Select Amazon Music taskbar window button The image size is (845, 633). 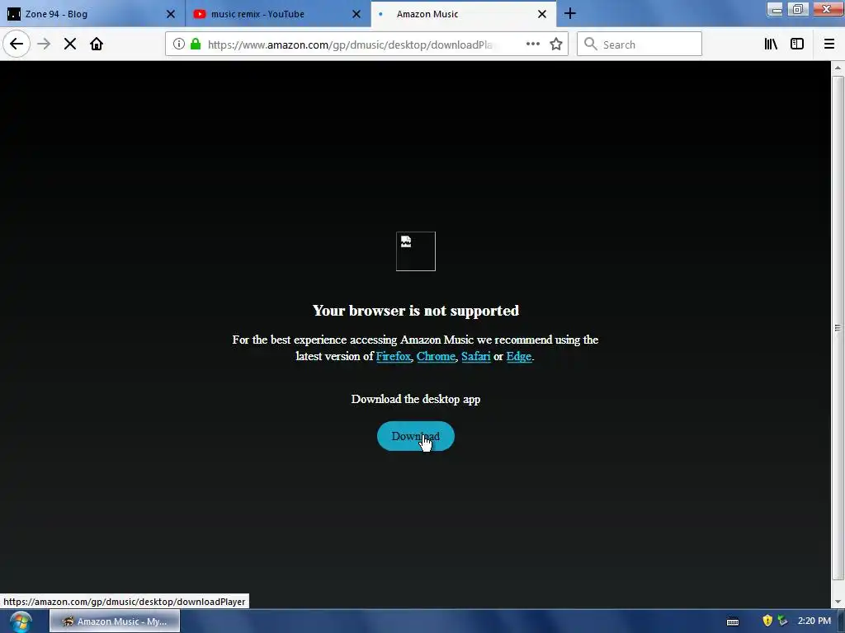point(115,621)
